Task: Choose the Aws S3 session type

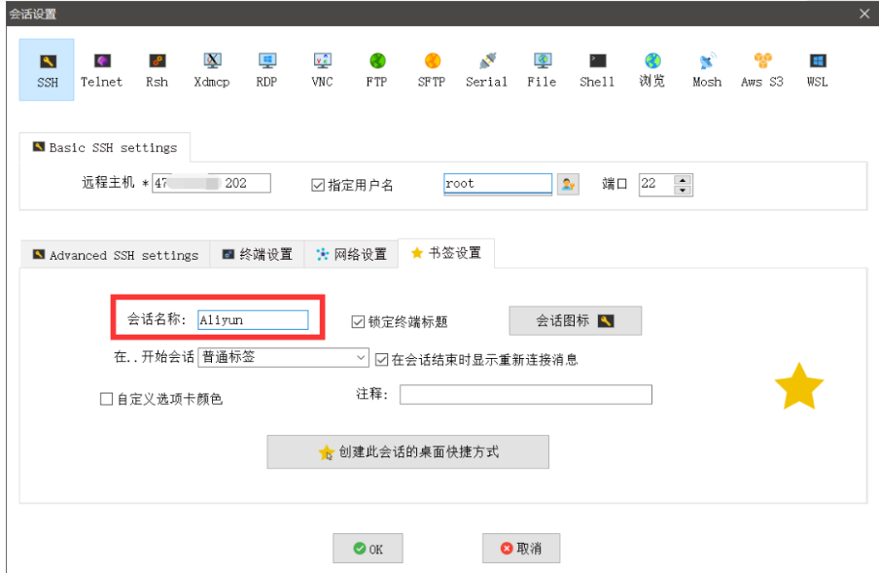Action: (762, 70)
